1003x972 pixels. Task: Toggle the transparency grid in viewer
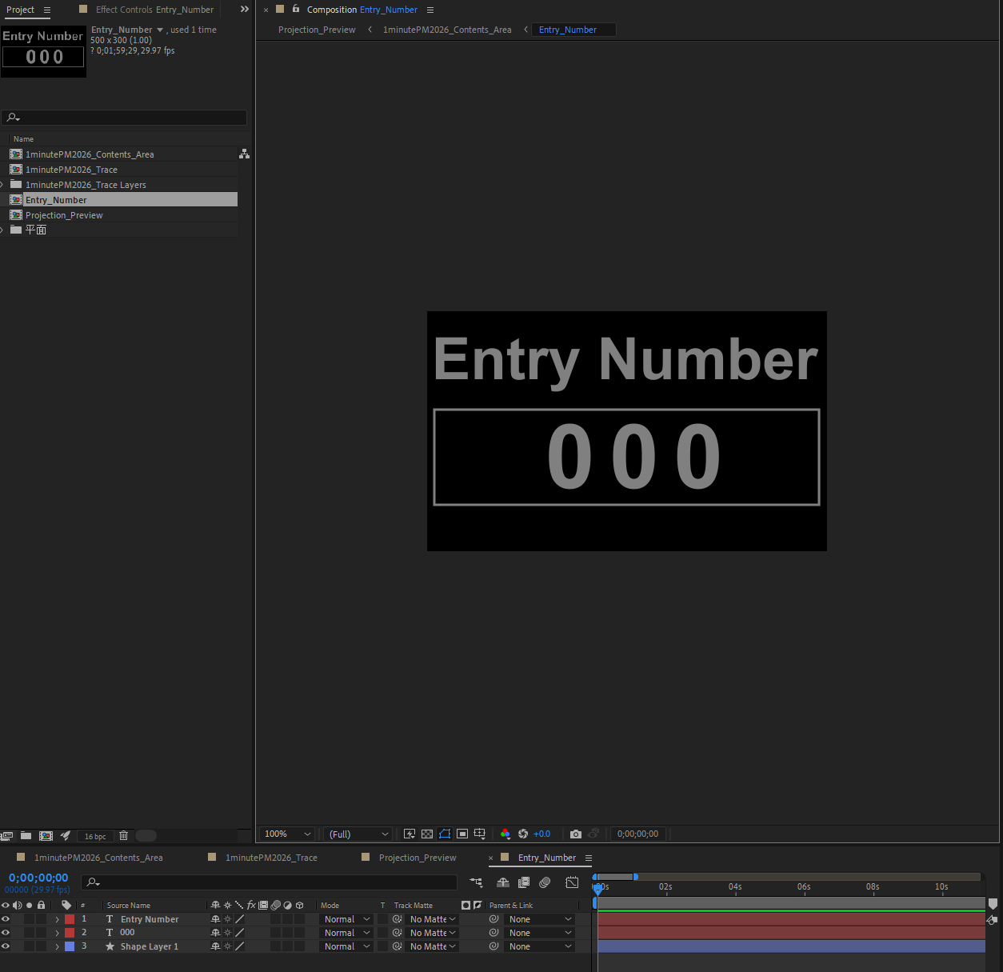[427, 834]
